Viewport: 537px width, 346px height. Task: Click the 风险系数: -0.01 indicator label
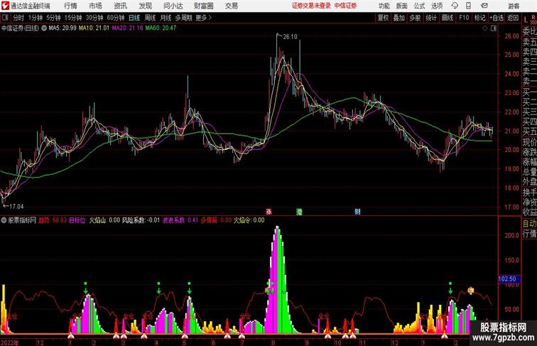(141, 220)
